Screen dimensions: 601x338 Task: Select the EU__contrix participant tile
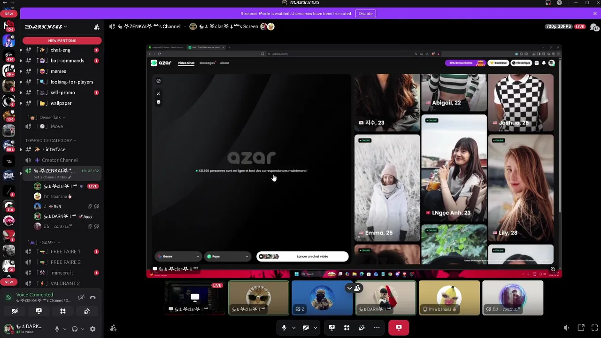pyautogui.click(x=513, y=298)
